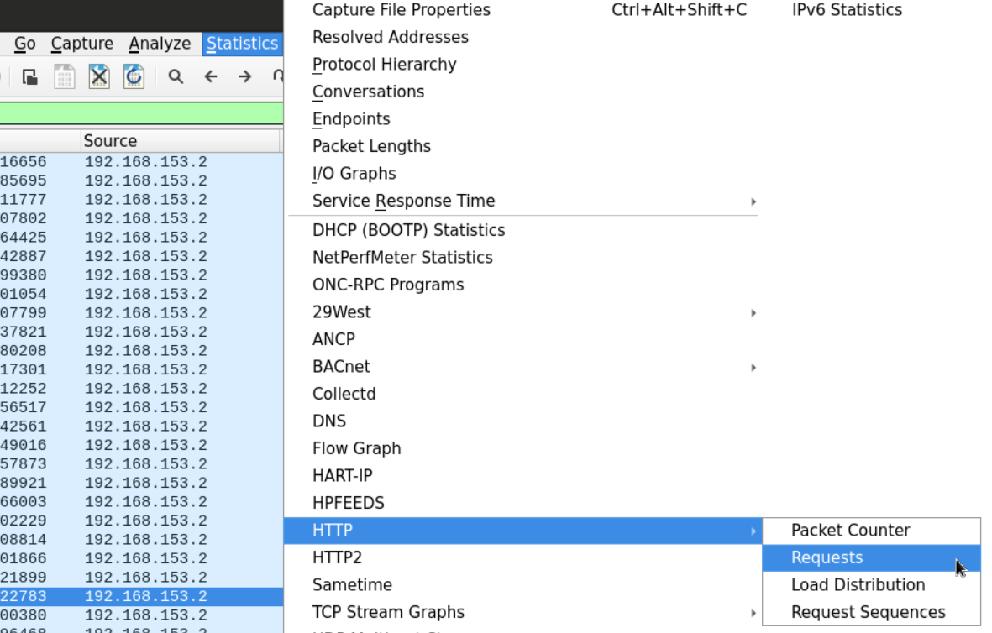Click the green display filter field
The width and height of the screenshot is (992, 633).
click(x=141, y=112)
